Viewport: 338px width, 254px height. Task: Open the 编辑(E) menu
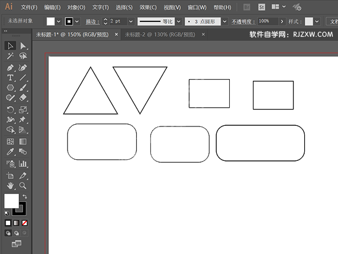pyautogui.click(x=52, y=7)
